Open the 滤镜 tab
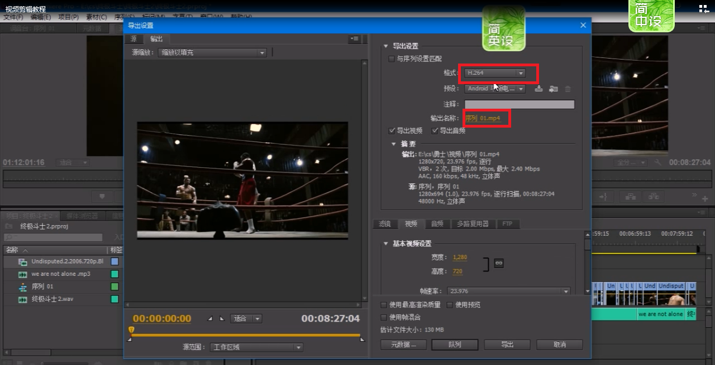This screenshot has height=365, width=715. (385, 224)
